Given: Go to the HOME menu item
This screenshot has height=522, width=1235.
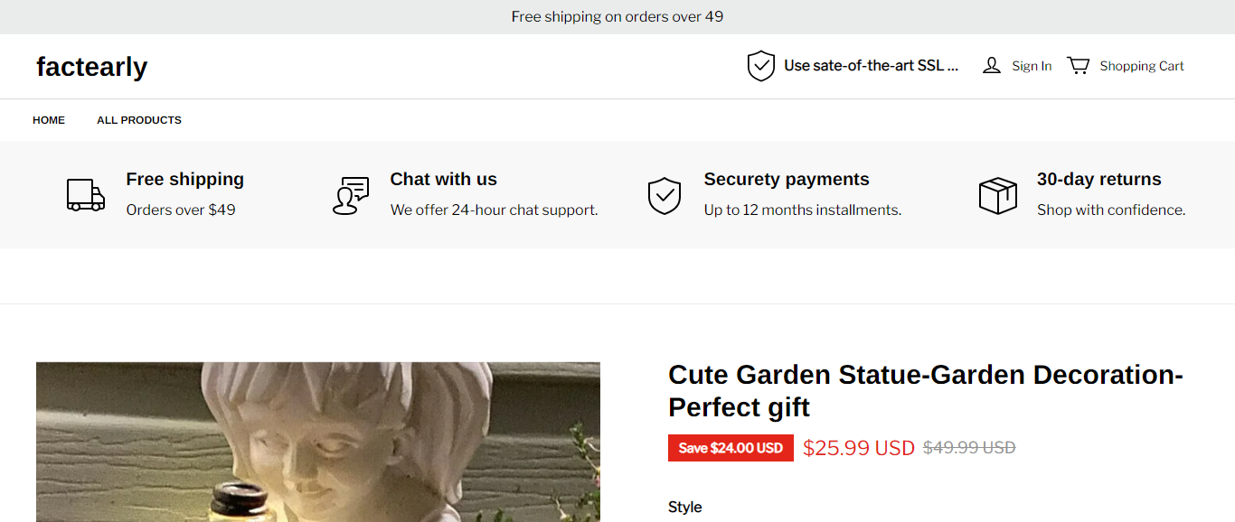Looking at the screenshot, I should click(x=49, y=120).
